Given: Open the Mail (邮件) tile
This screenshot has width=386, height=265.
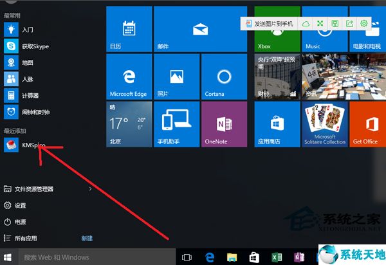Looking at the screenshot, I should click(x=200, y=29).
